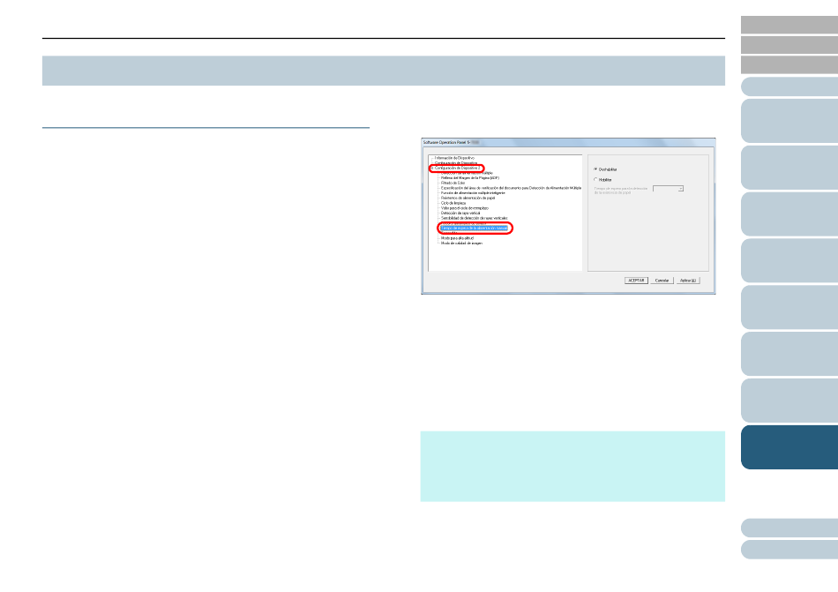The width and height of the screenshot is (838, 592).
Task: Click the Cancelar button
Action: 662,280
